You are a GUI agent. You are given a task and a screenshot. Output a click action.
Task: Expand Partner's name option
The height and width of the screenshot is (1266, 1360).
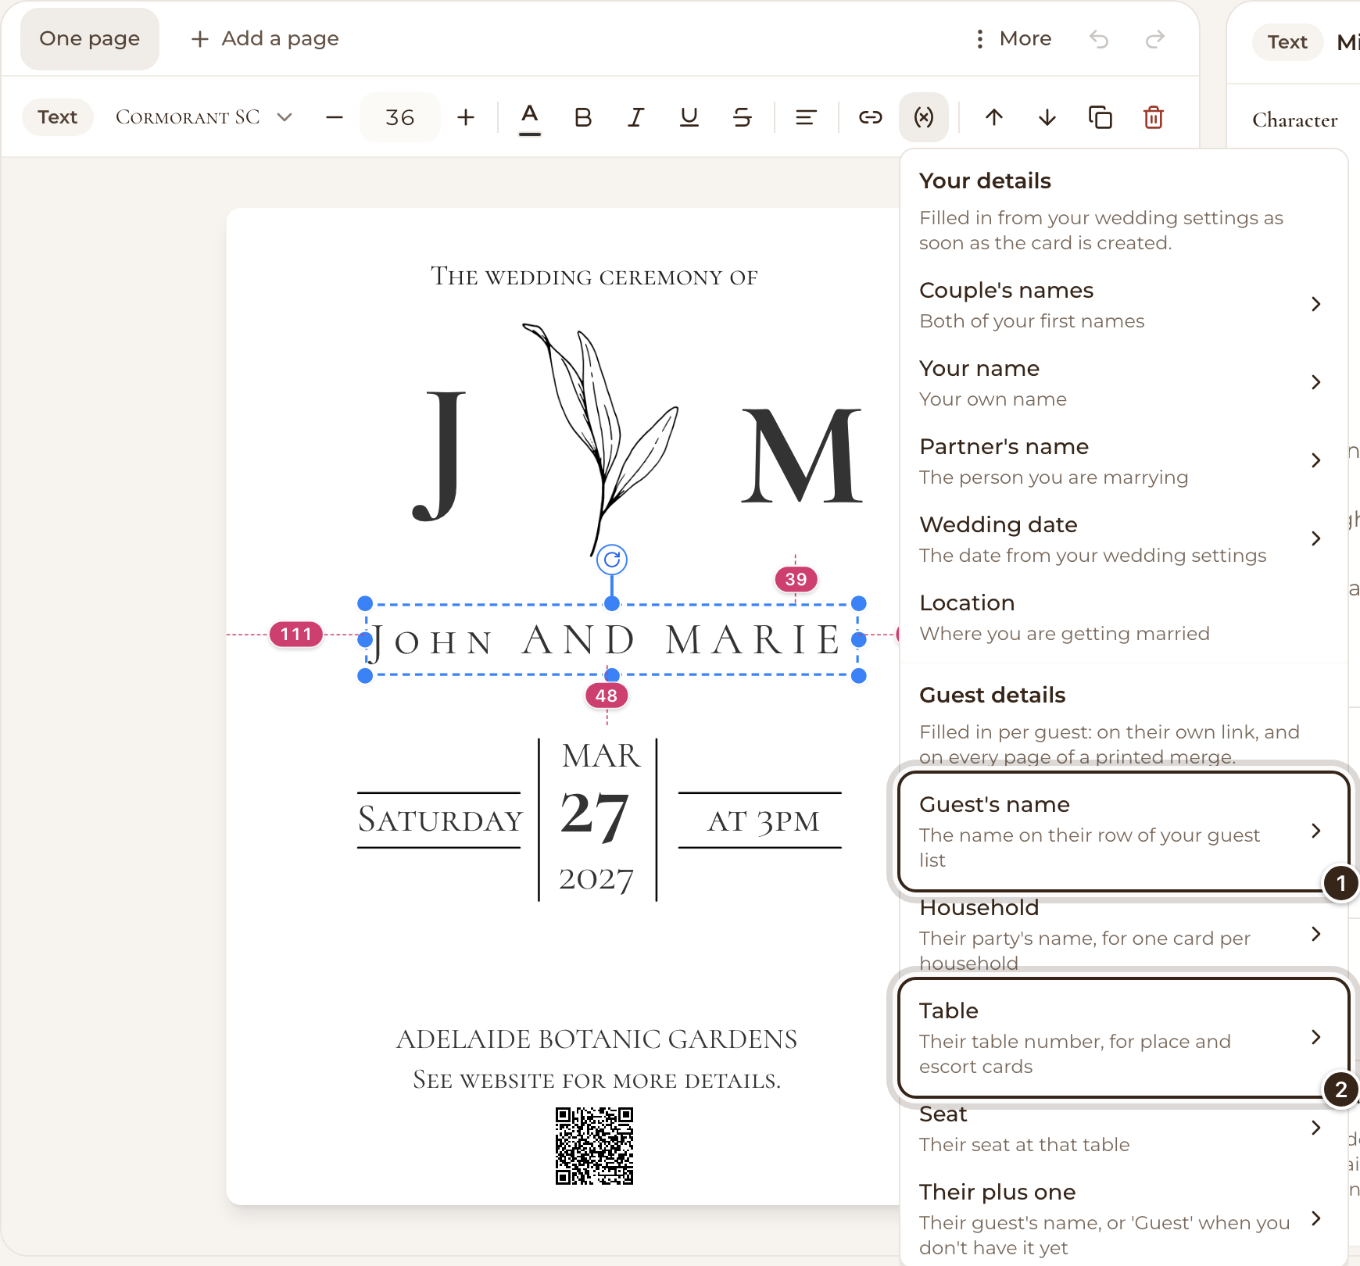click(x=1123, y=461)
